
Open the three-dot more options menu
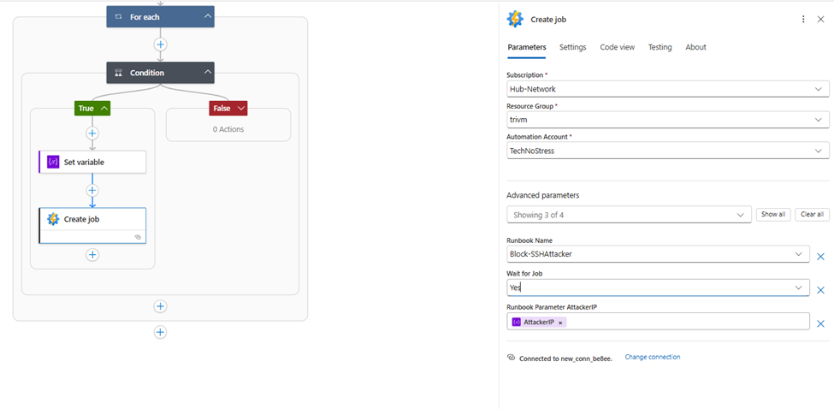coord(803,19)
